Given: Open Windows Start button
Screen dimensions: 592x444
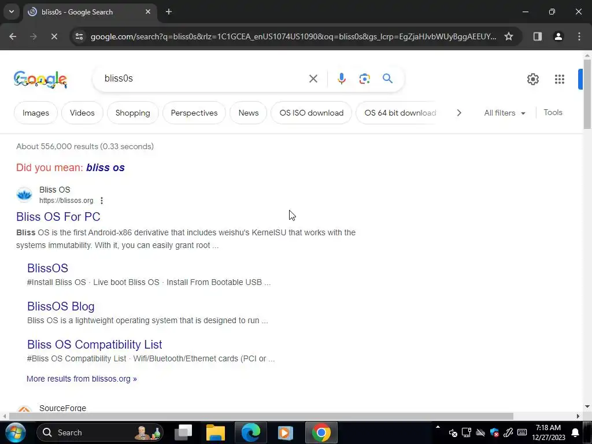Looking at the screenshot, I should point(16,432).
